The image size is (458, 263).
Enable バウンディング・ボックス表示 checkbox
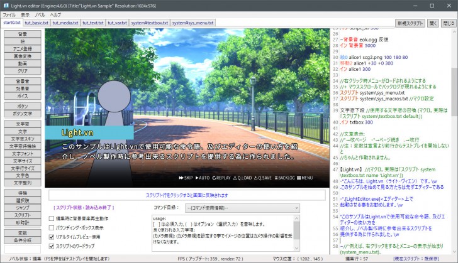click(52, 228)
